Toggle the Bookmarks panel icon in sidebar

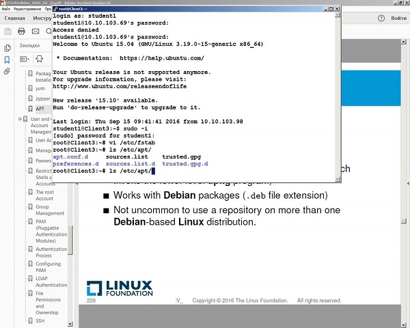click(x=8, y=59)
